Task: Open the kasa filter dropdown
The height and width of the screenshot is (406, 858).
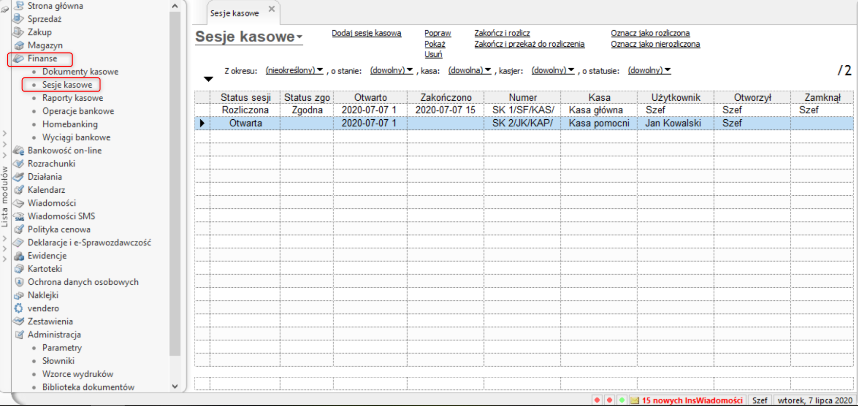Action: (x=469, y=71)
